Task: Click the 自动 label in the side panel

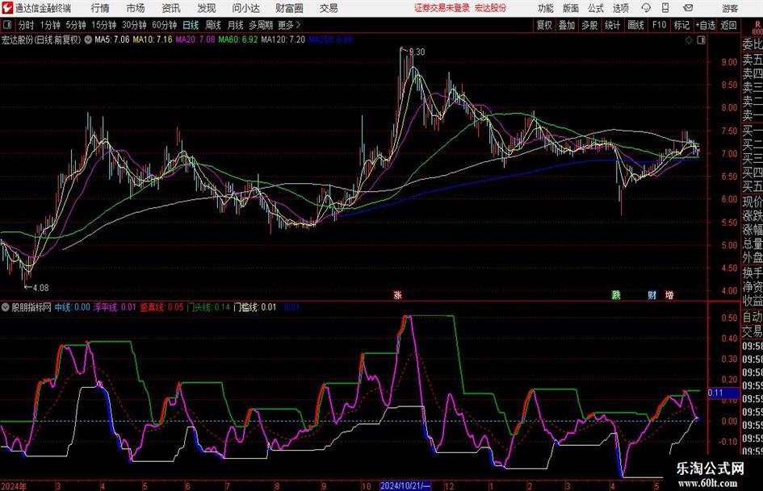Action: pyautogui.click(x=753, y=317)
